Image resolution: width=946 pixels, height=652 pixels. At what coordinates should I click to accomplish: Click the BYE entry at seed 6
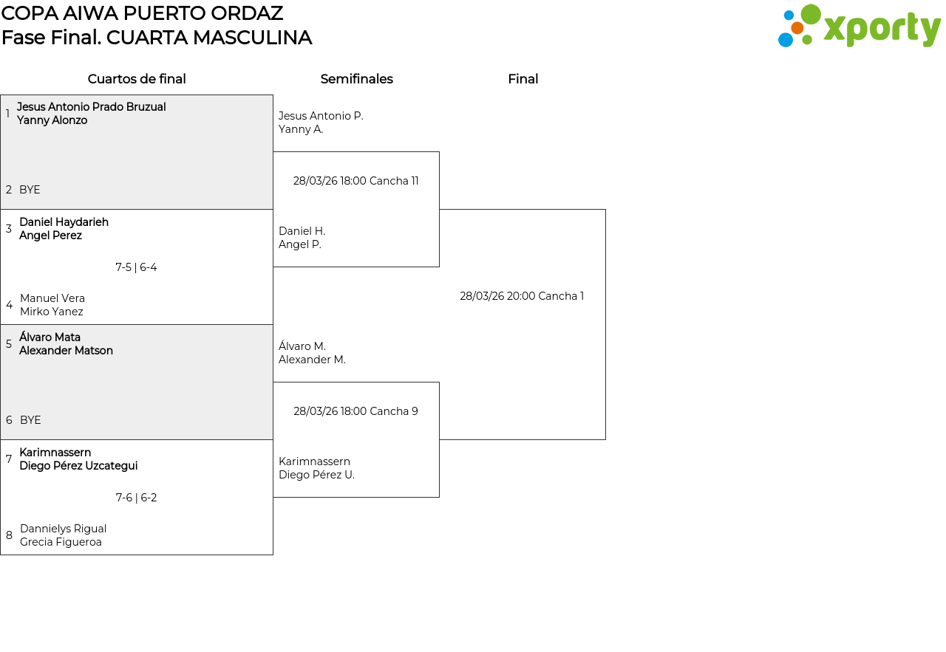click(30, 420)
